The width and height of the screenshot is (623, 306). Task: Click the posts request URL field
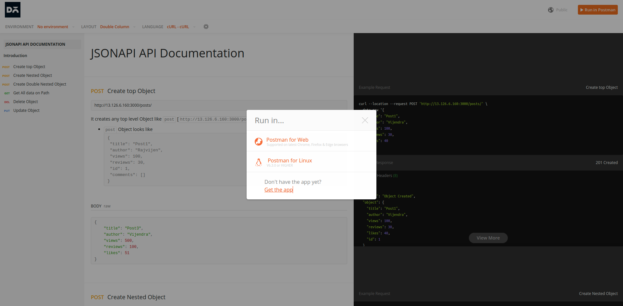coord(219,105)
